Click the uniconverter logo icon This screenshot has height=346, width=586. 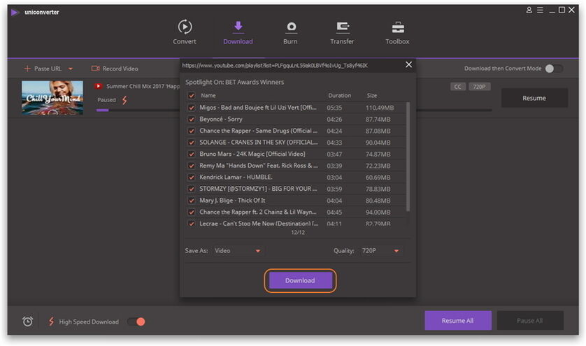tap(15, 13)
